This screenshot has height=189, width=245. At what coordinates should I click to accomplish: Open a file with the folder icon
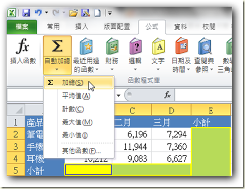tap(73, 13)
